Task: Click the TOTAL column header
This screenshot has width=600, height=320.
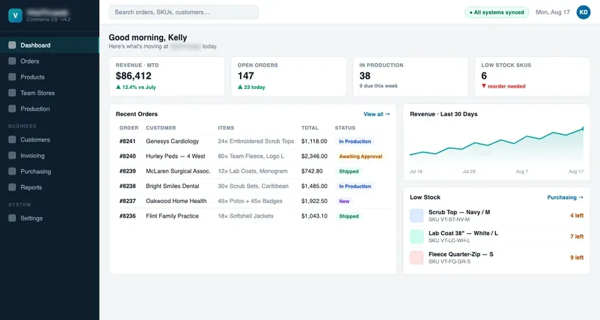Action: tap(310, 128)
